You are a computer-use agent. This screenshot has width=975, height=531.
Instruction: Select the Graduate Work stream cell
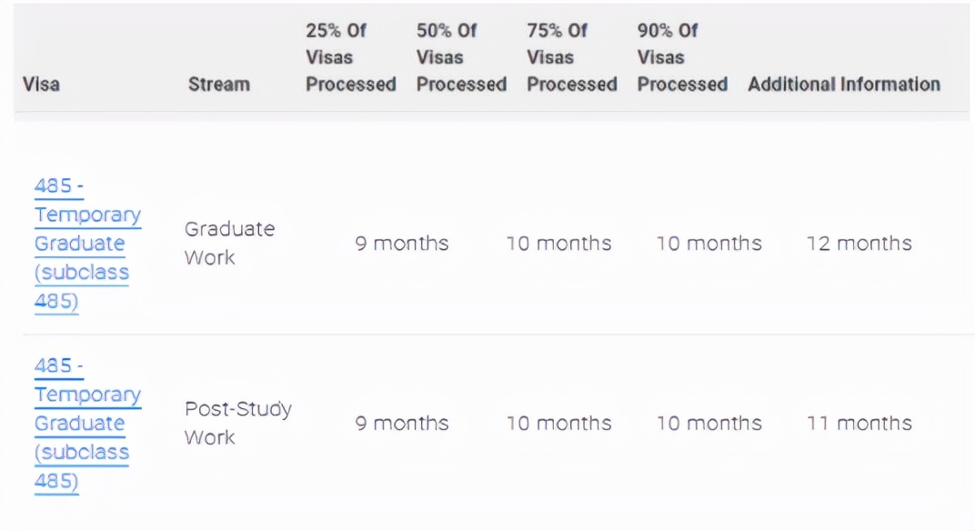(229, 243)
